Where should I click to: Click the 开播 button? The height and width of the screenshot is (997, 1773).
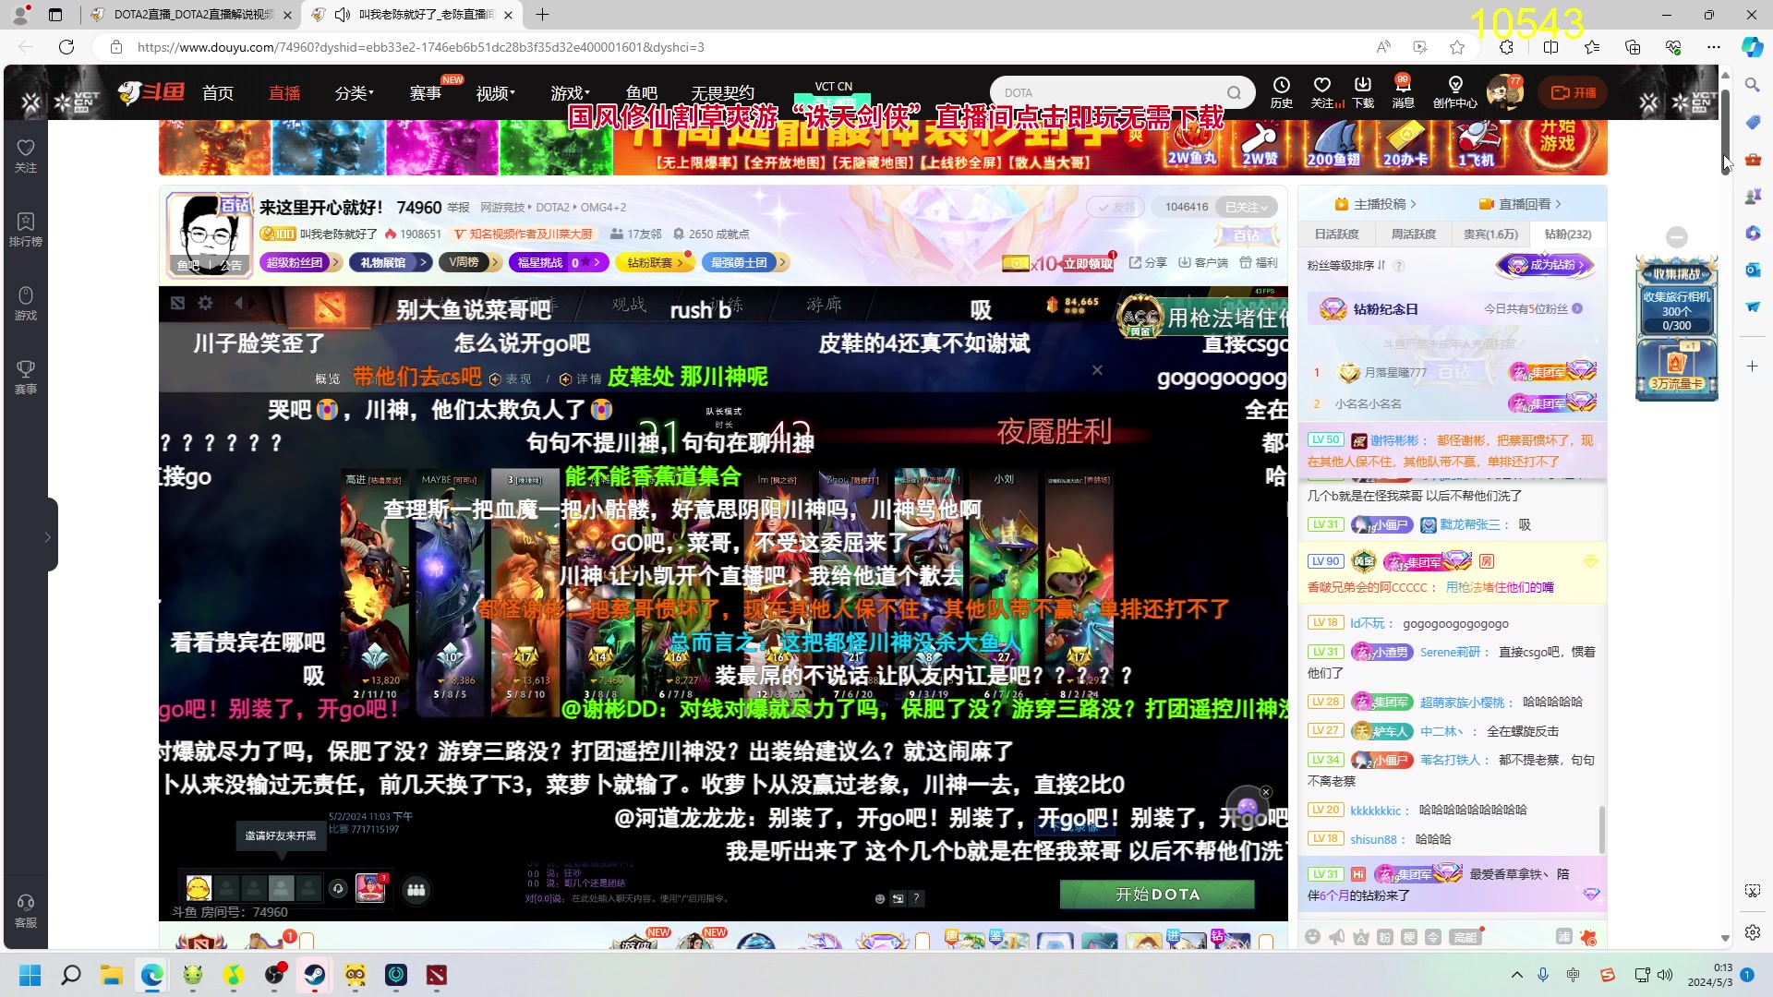pos(1573,92)
